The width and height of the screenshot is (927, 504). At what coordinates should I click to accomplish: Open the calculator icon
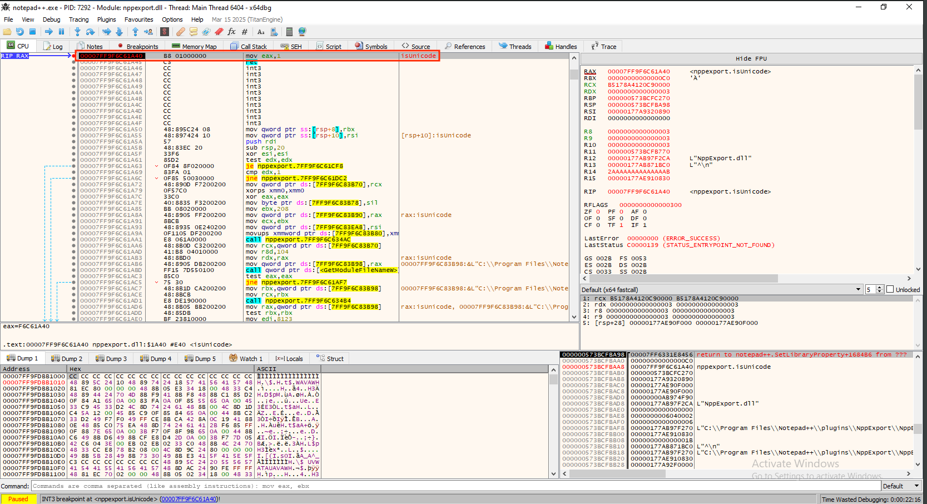pyautogui.click(x=289, y=32)
